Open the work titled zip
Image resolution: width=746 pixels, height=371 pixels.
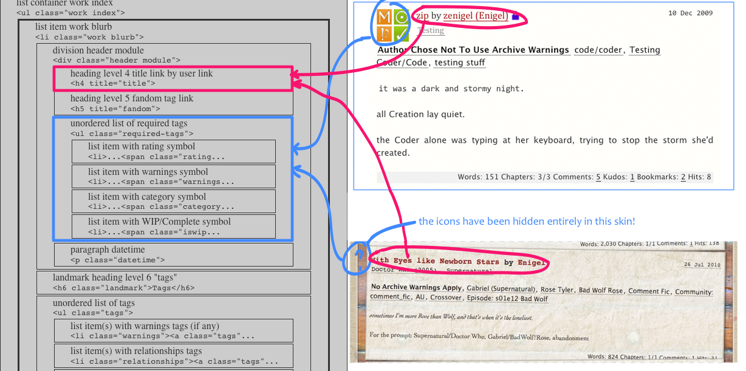pyautogui.click(x=422, y=16)
